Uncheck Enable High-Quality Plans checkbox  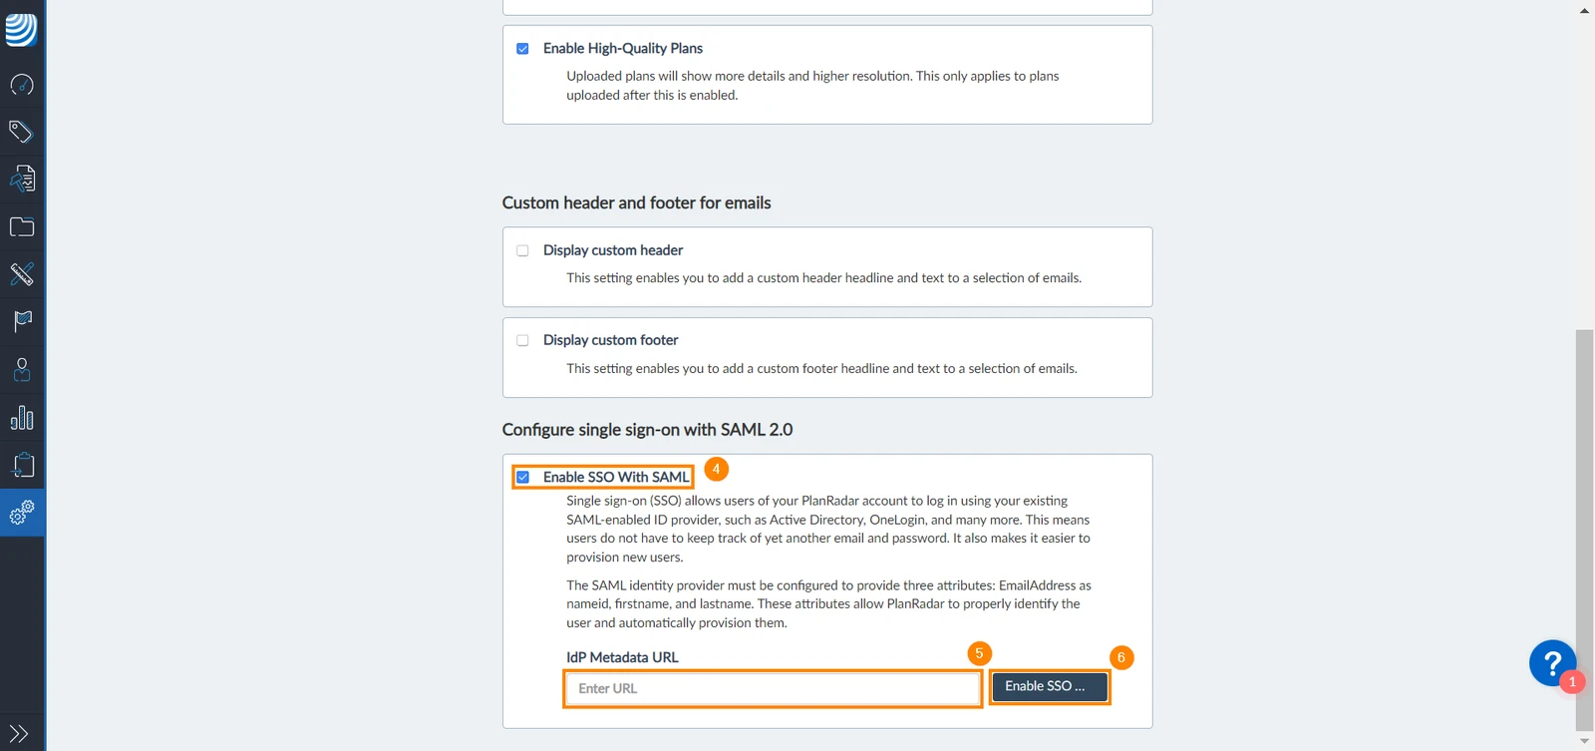[x=522, y=49]
